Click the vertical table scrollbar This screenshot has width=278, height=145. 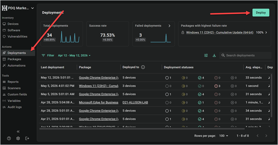271,96
